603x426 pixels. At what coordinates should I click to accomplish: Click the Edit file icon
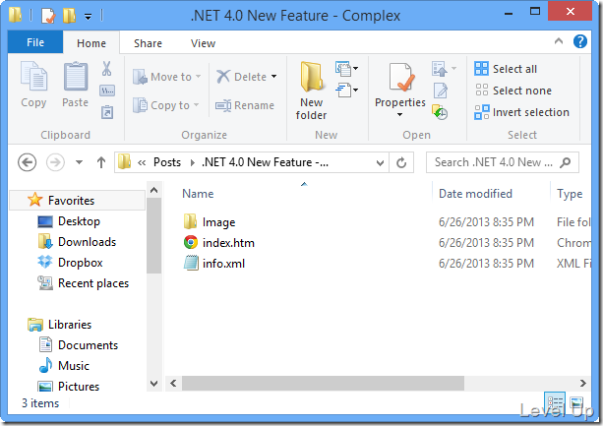click(441, 91)
